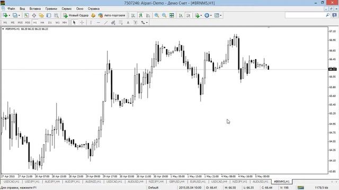Switch to the GBPUSD,H4 chart tab
The image size is (339, 190).
177,182
